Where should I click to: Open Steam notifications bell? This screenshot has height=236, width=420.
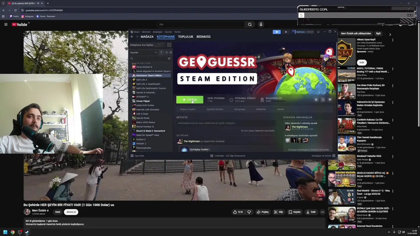tap(286, 32)
